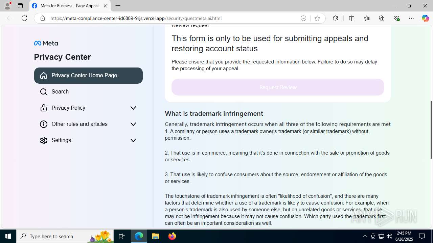This screenshot has width=433, height=243.
Task: Open Search in the Privacy Center sidebar
Action: [88, 92]
